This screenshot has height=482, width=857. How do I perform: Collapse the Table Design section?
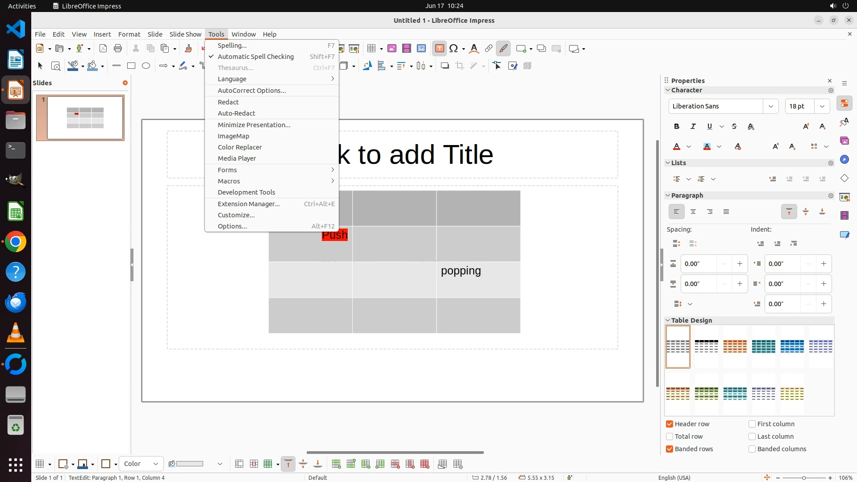668,320
